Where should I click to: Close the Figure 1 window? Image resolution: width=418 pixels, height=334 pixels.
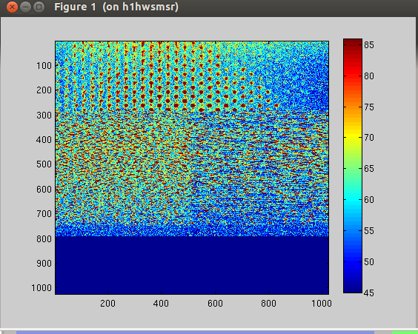12,7
